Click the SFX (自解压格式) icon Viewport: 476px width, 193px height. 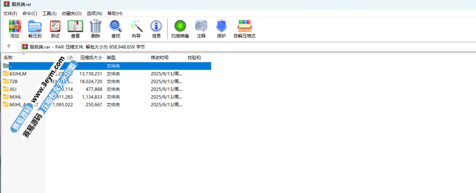tap(245, 28)
